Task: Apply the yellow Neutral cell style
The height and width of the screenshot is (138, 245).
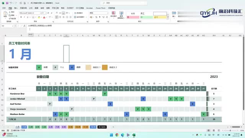Action: point(160,17)
